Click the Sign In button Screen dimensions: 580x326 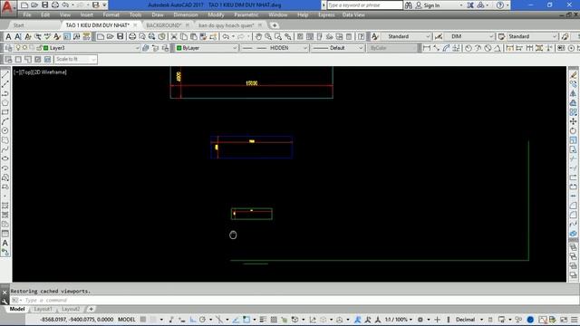pyautogui.click(x=428, y=5)
